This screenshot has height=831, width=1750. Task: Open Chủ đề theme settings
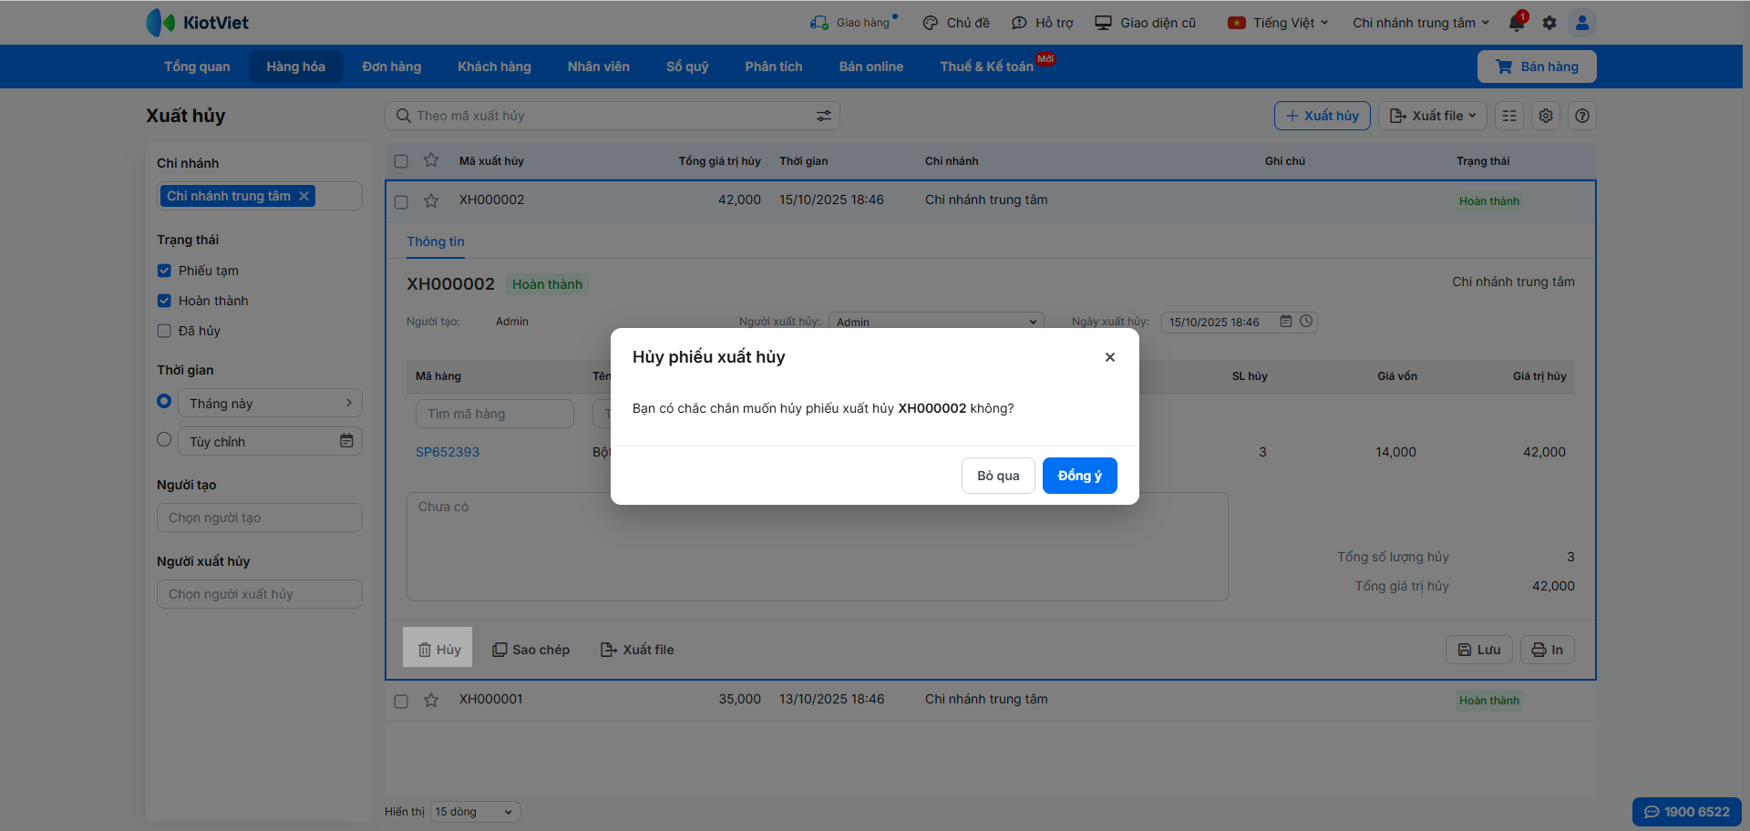click(x=955, y=23)
